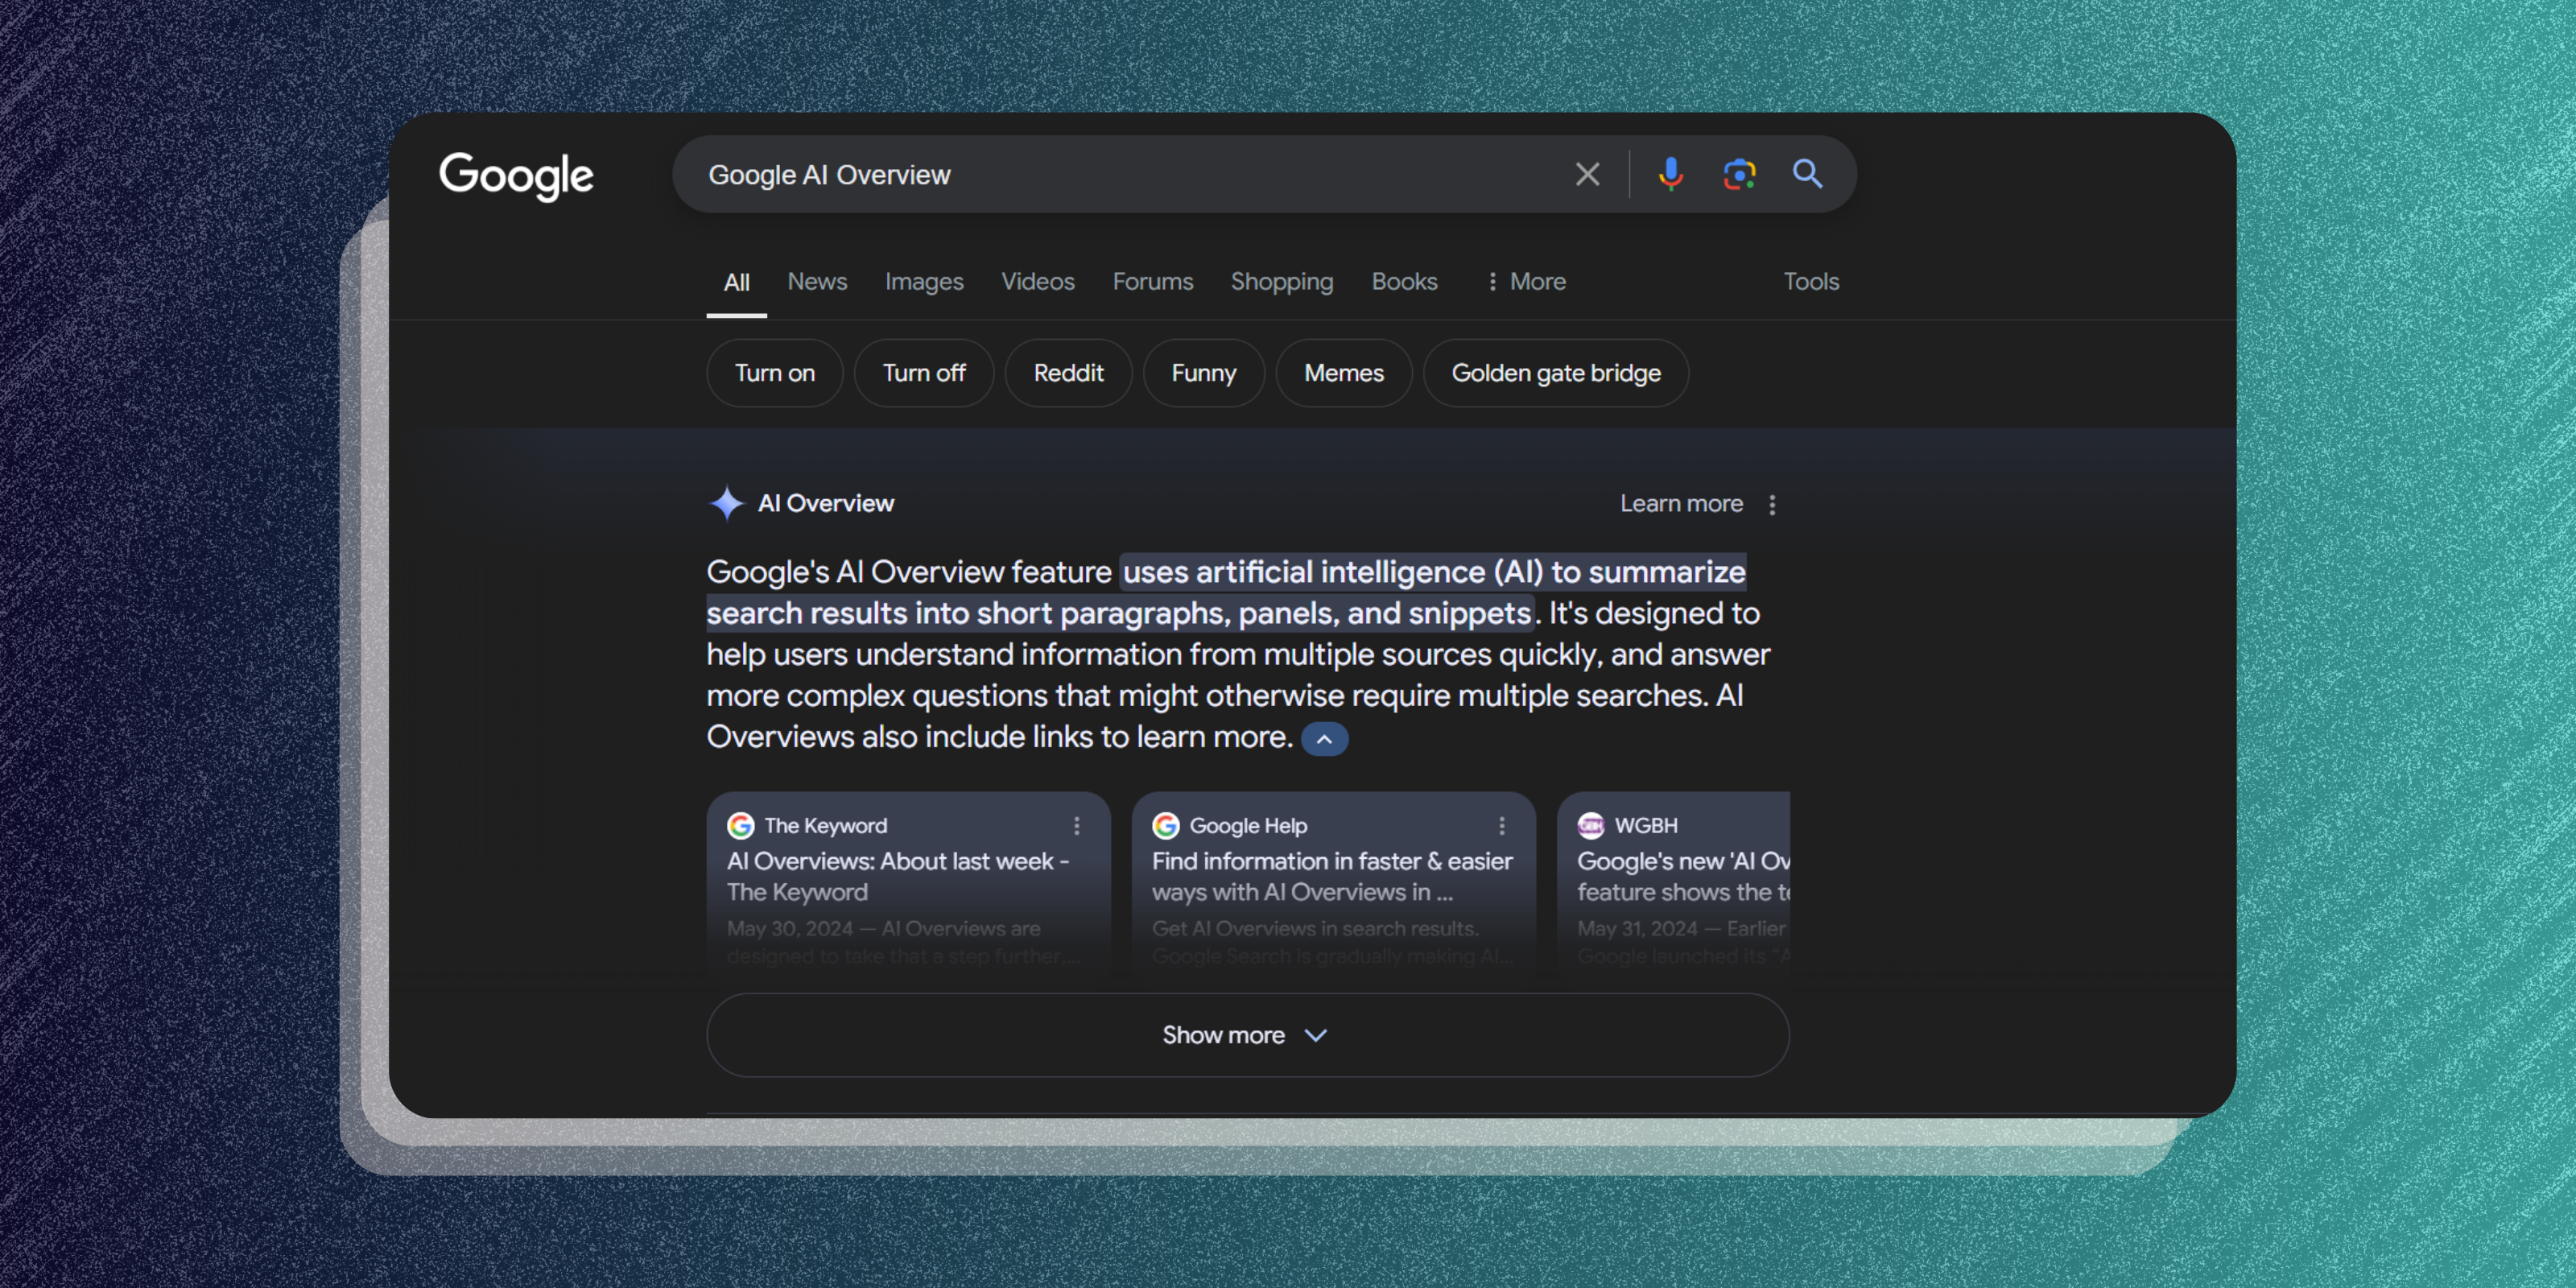Expand the overview with Show more
This screenshot has height=1288, width=2576.
[x=1247, y=1035]
